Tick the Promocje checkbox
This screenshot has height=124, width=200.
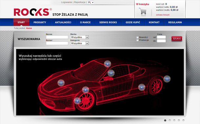(x=137, y=40)
